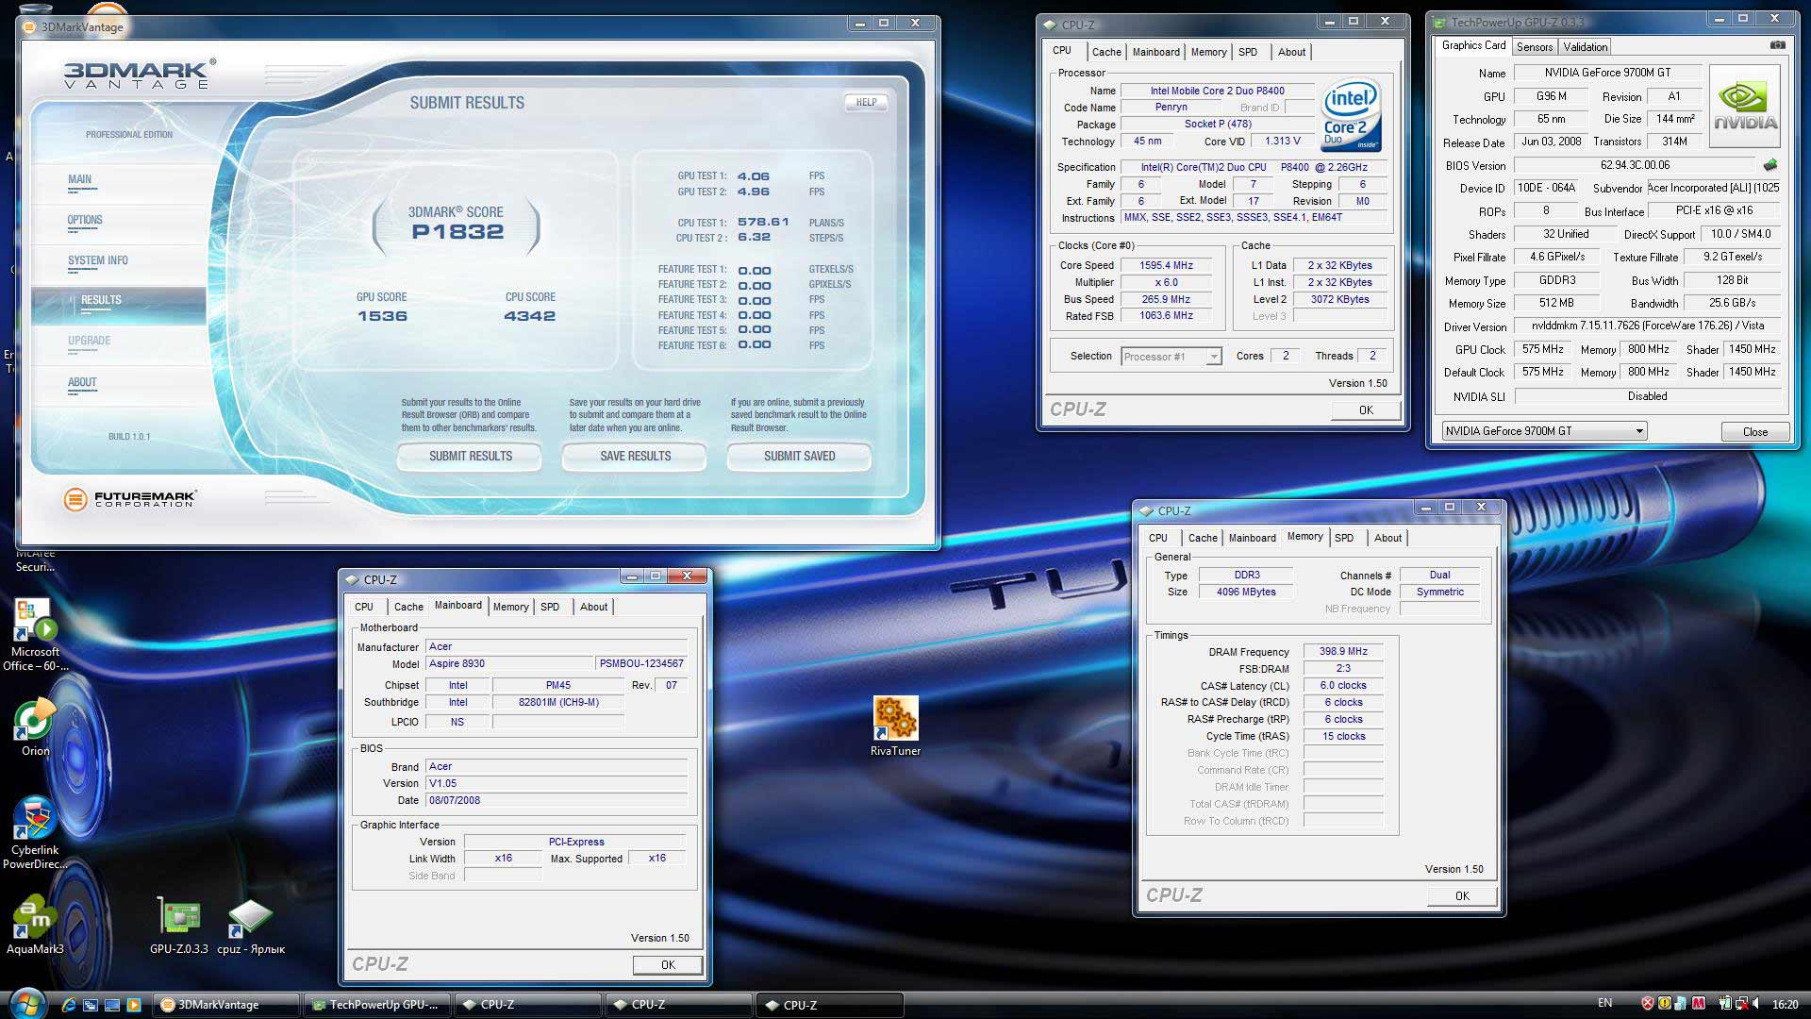Click the CPU SCORE 4342 value
This screenshot has width=1811, height=1019.
pos(529,316)
